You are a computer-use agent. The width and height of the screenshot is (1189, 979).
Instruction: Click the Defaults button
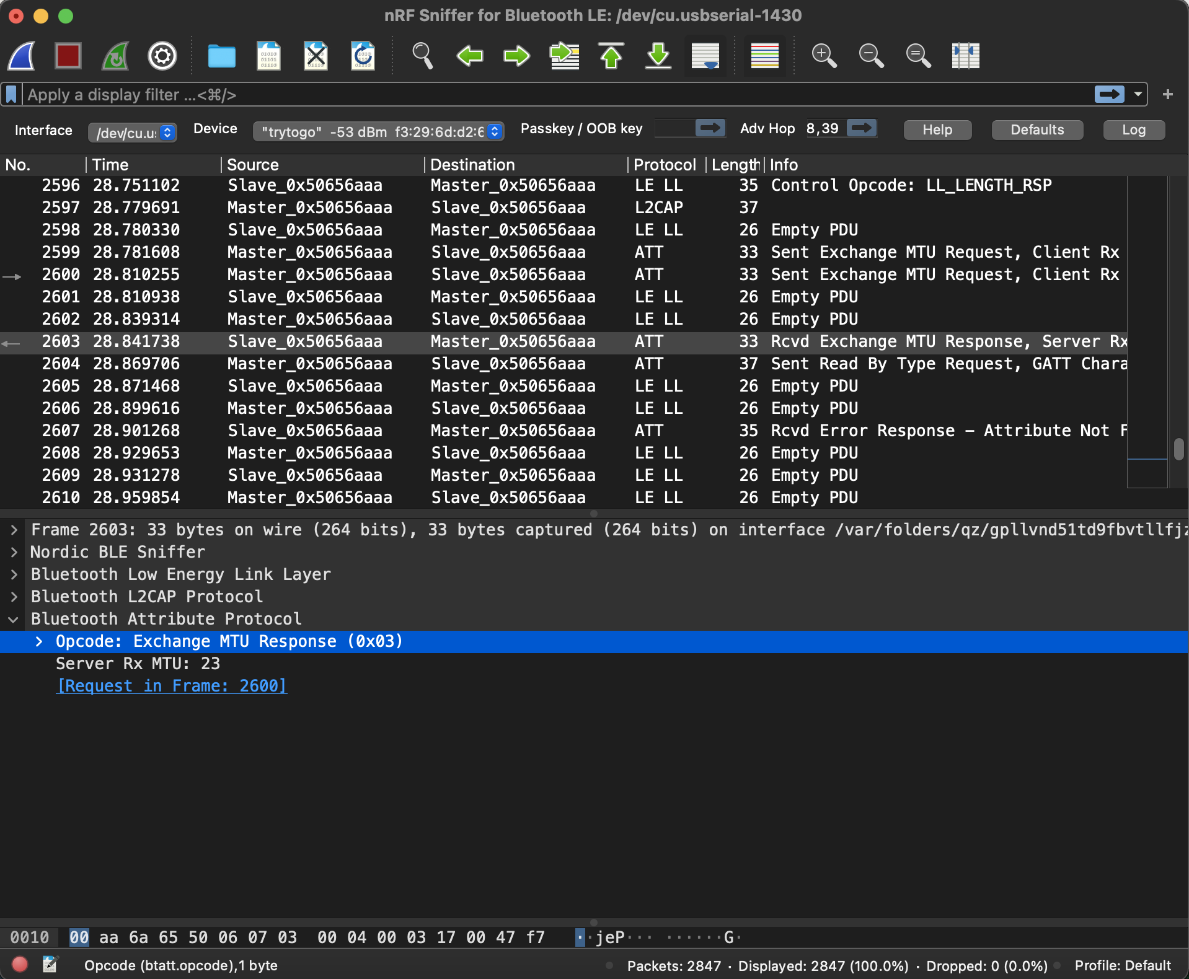tap(1037, 130)
